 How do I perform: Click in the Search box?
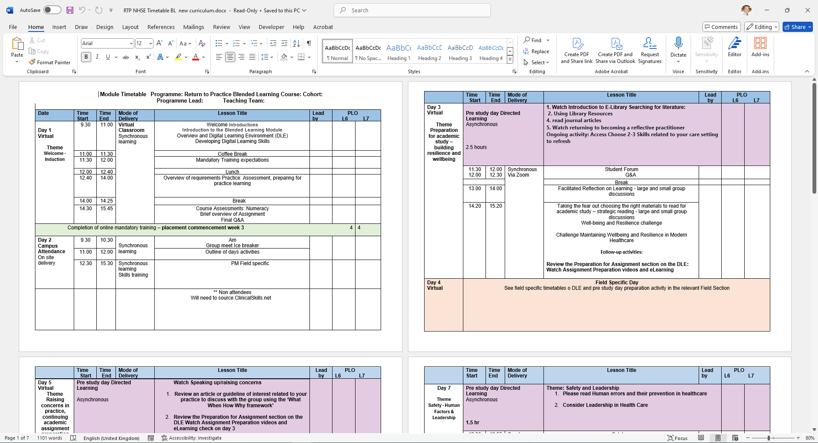tap(412, 10)
